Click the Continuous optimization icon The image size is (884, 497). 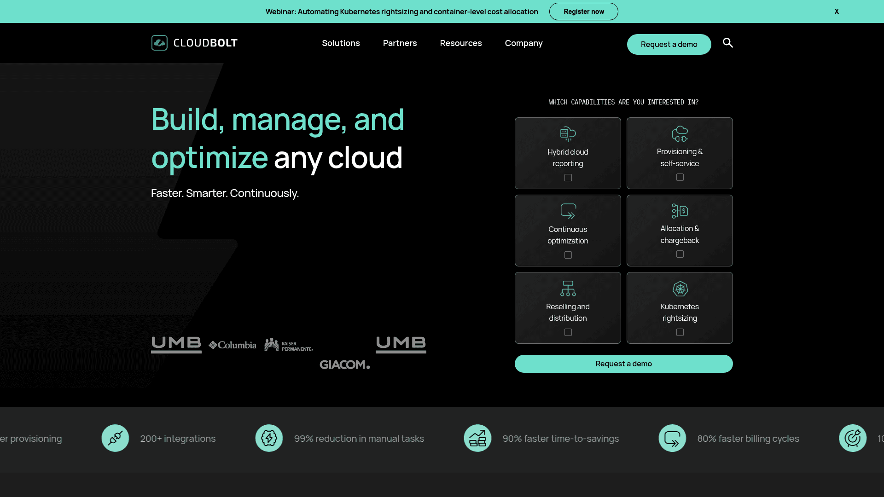(568, 211)
